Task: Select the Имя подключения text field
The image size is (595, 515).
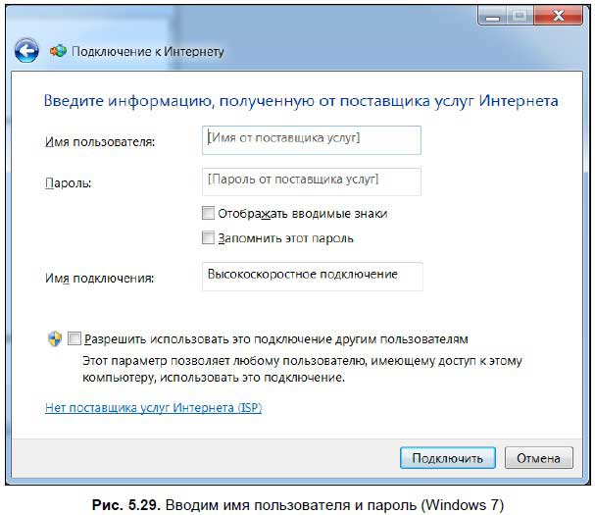Action: coord(313,277)
